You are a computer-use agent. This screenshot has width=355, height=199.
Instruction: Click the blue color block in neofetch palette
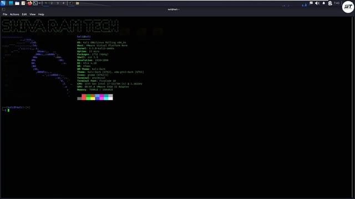pyautogui.click(x=97, y=97)
